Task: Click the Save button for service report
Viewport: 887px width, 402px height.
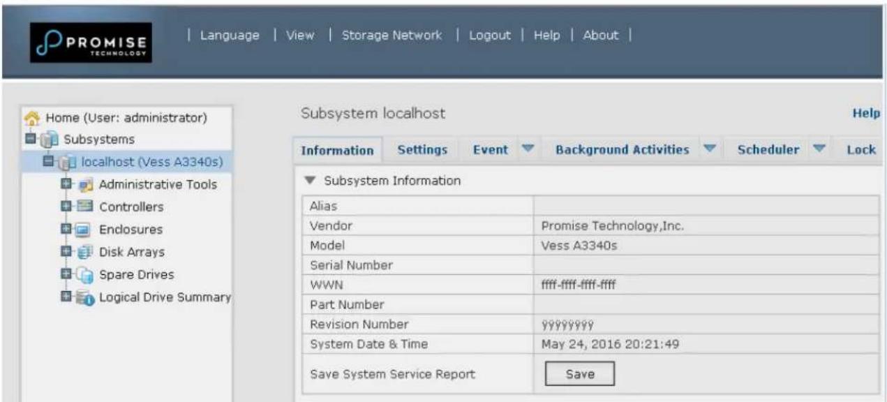Action: point(579,374)
